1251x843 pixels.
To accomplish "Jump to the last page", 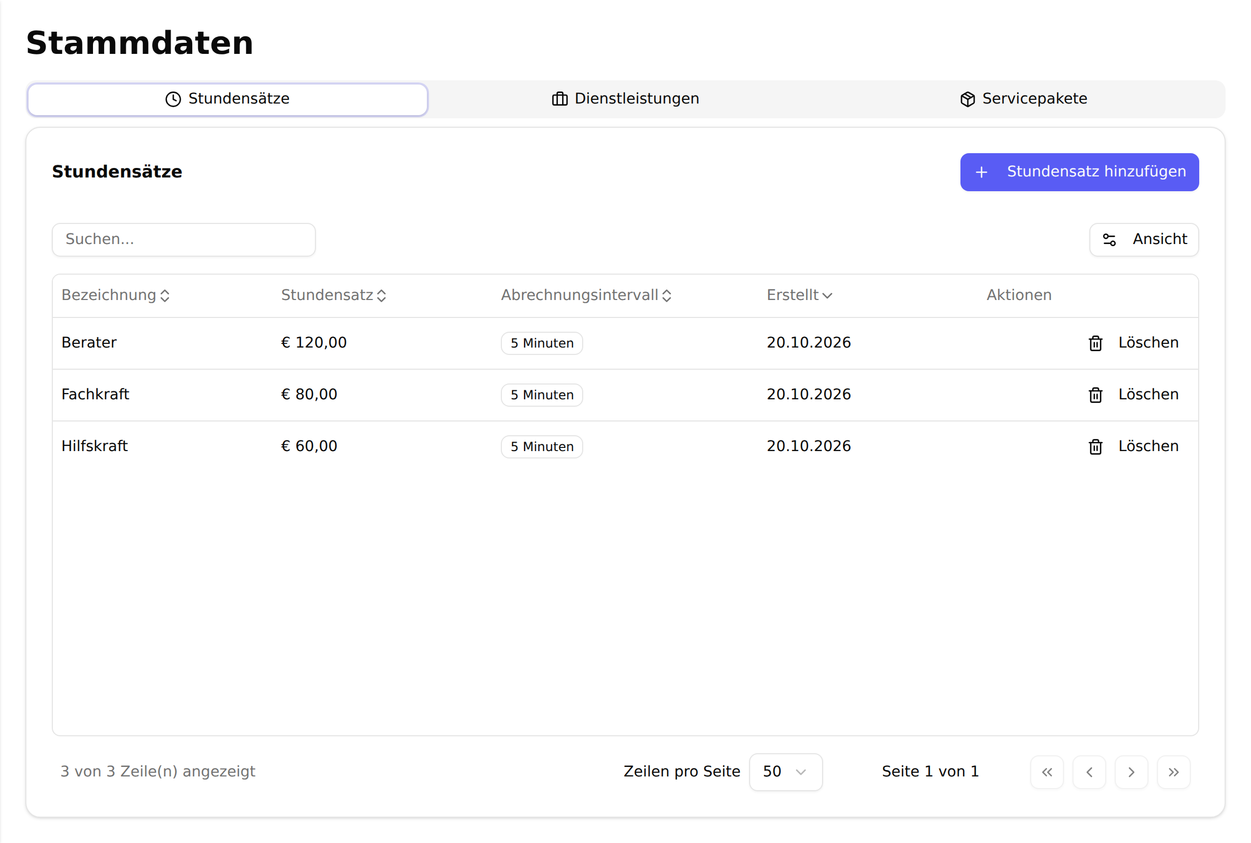I will pos(1173,772).
